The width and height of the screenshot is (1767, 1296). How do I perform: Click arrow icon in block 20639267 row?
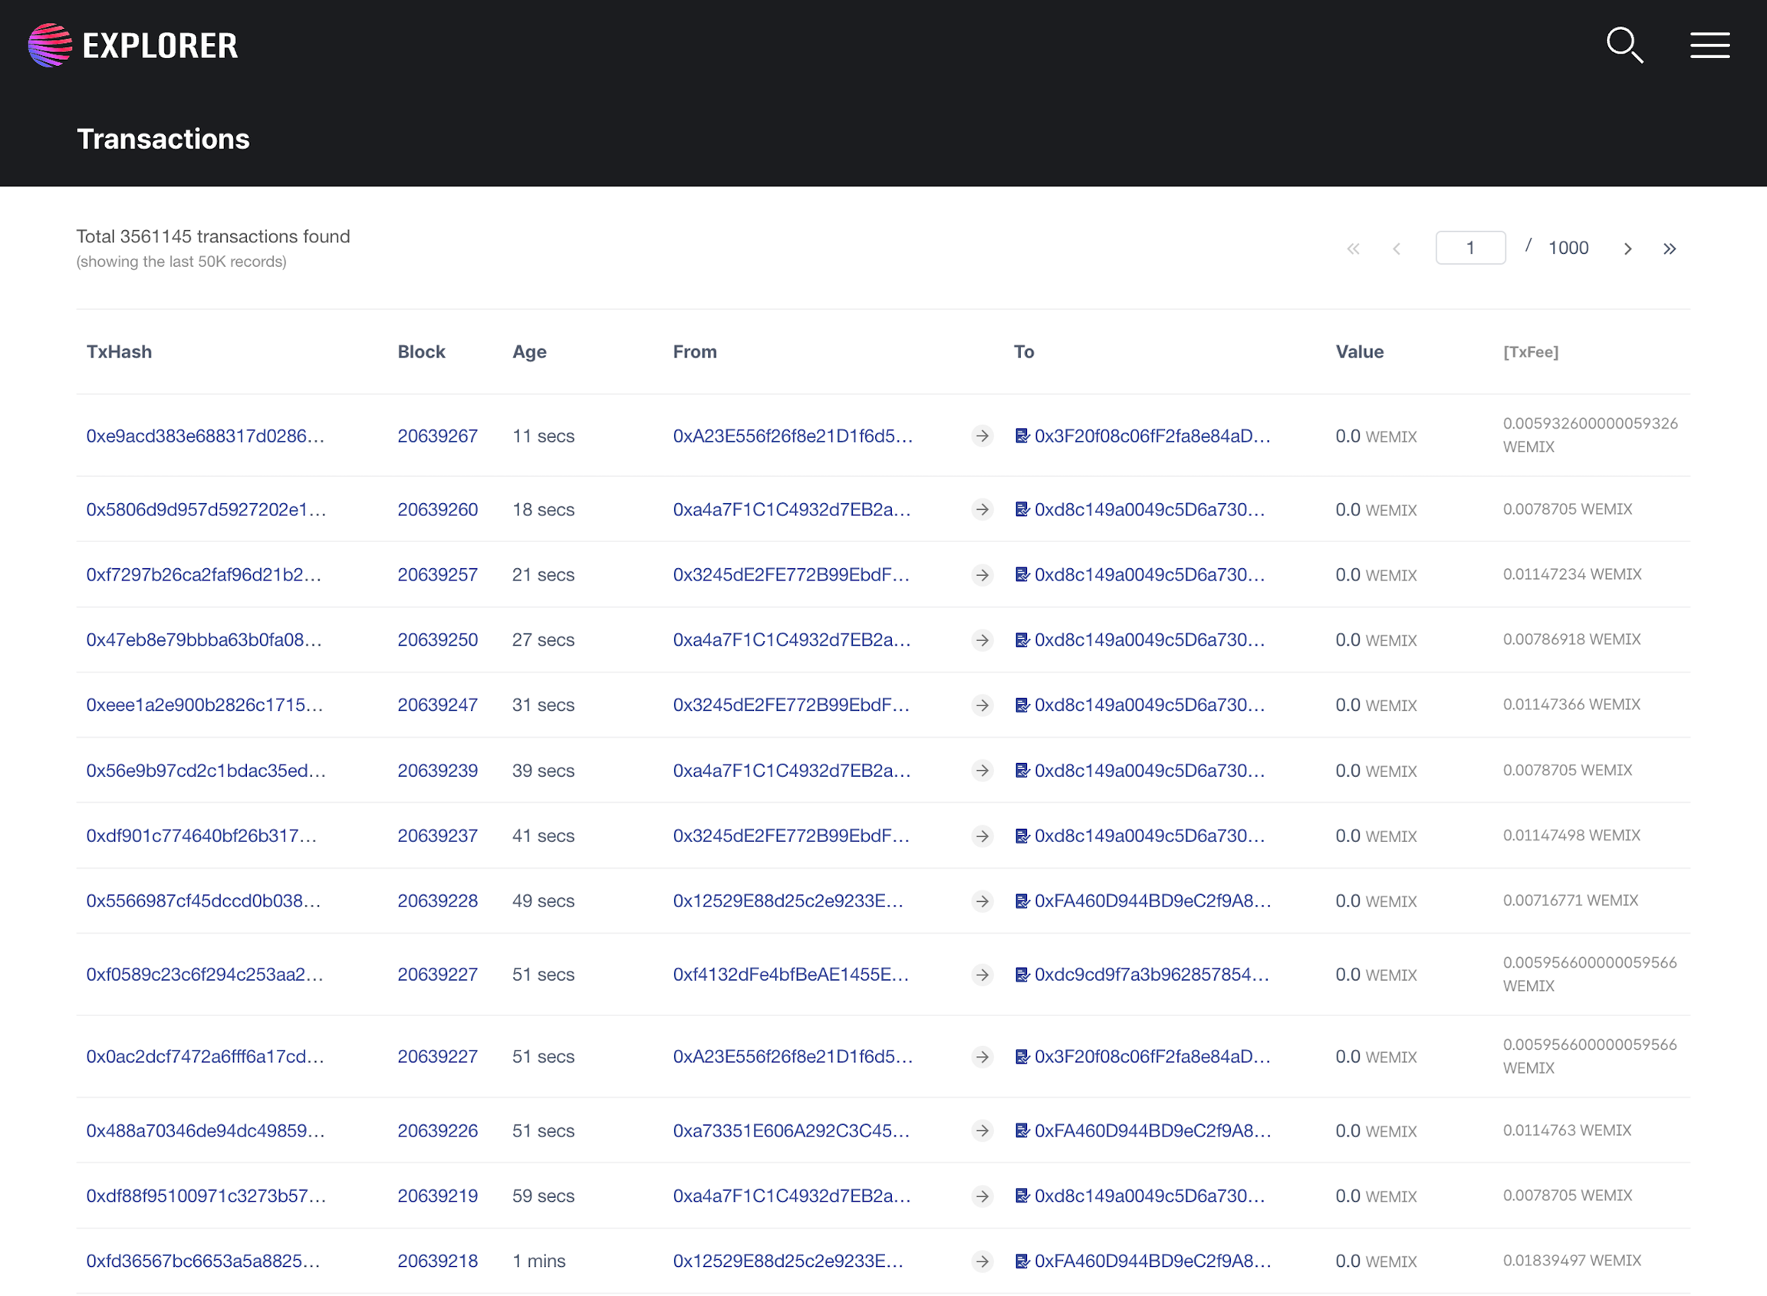[x=982, y=436]
